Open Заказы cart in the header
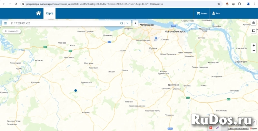The height and width of the screenshot is (131, 258). click(x=202, y=13)
